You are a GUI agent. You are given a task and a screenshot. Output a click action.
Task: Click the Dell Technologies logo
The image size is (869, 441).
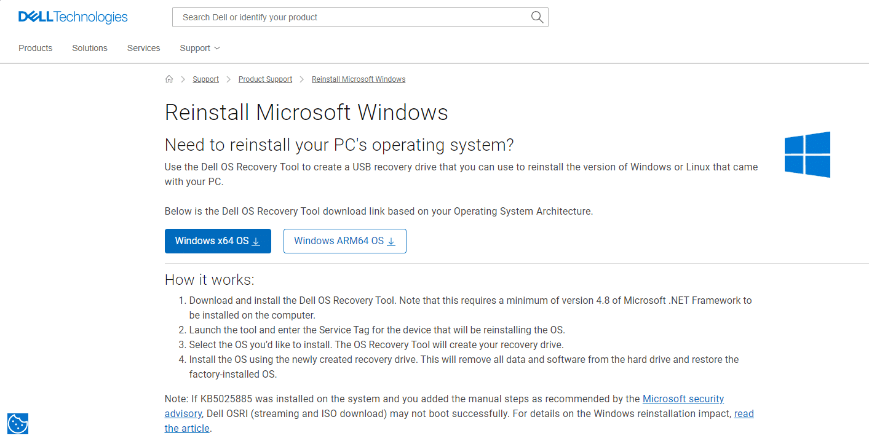[73, 17]
